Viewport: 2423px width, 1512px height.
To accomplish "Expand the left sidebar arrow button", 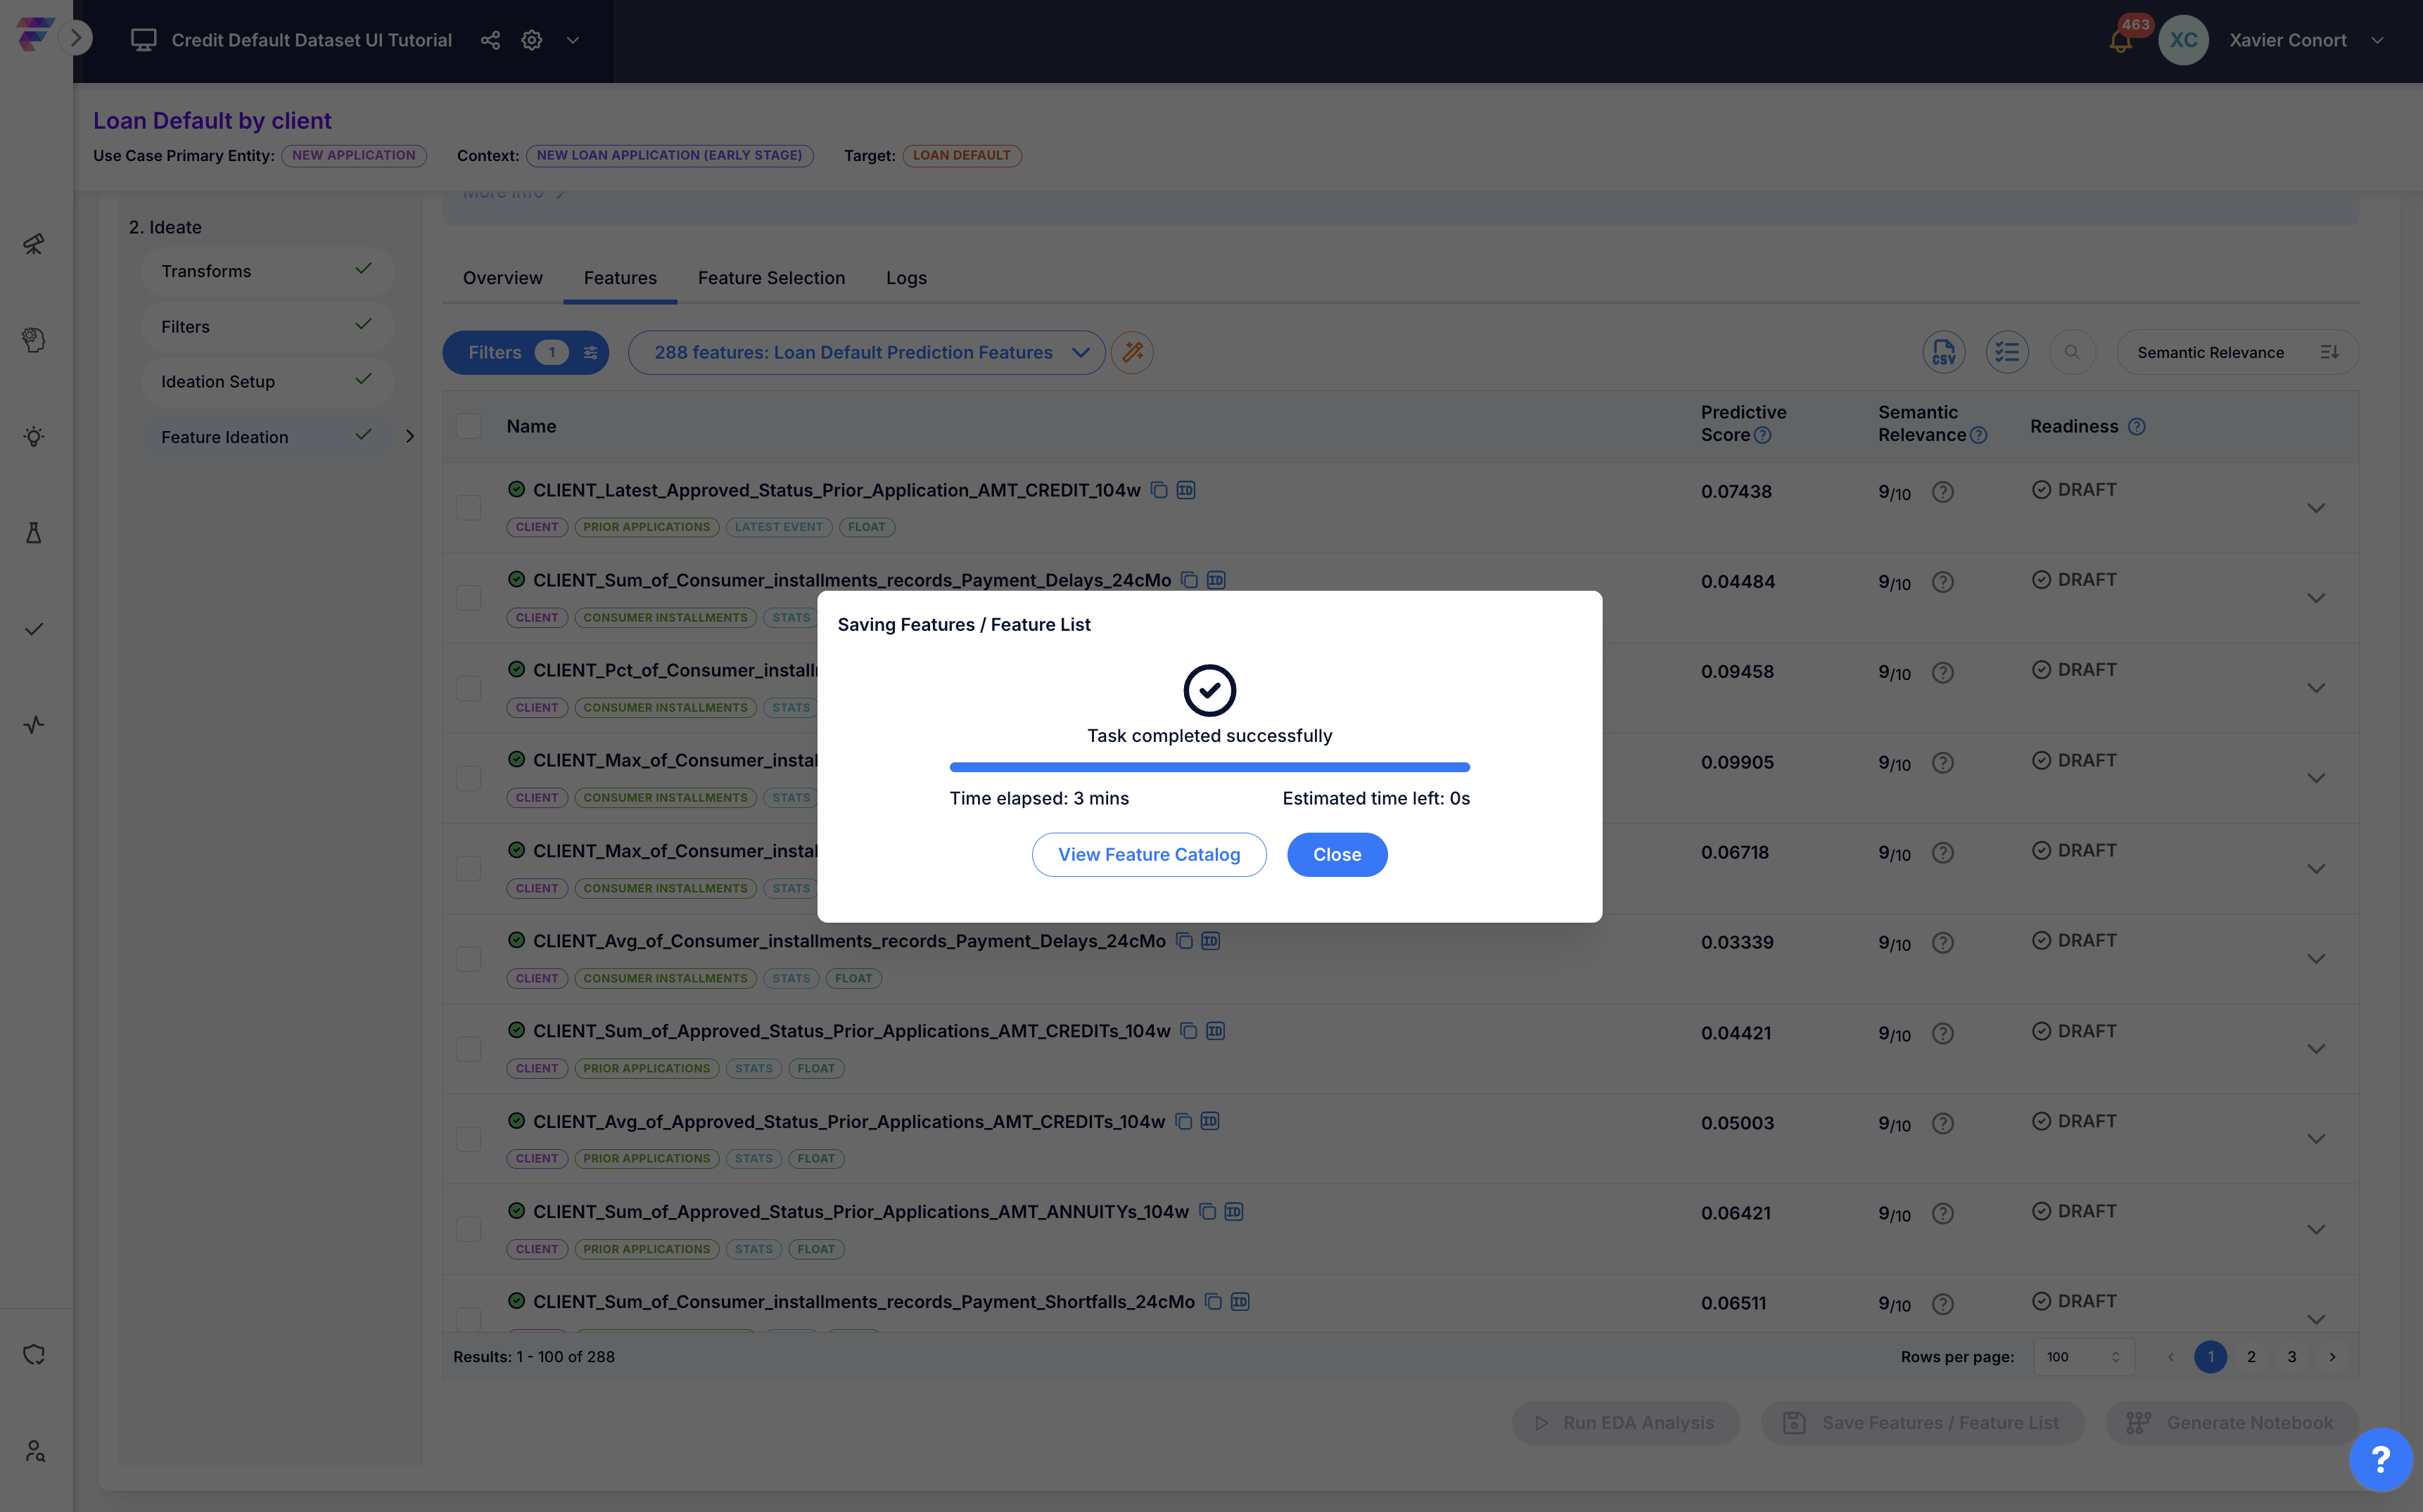I will tap(76, 39).
